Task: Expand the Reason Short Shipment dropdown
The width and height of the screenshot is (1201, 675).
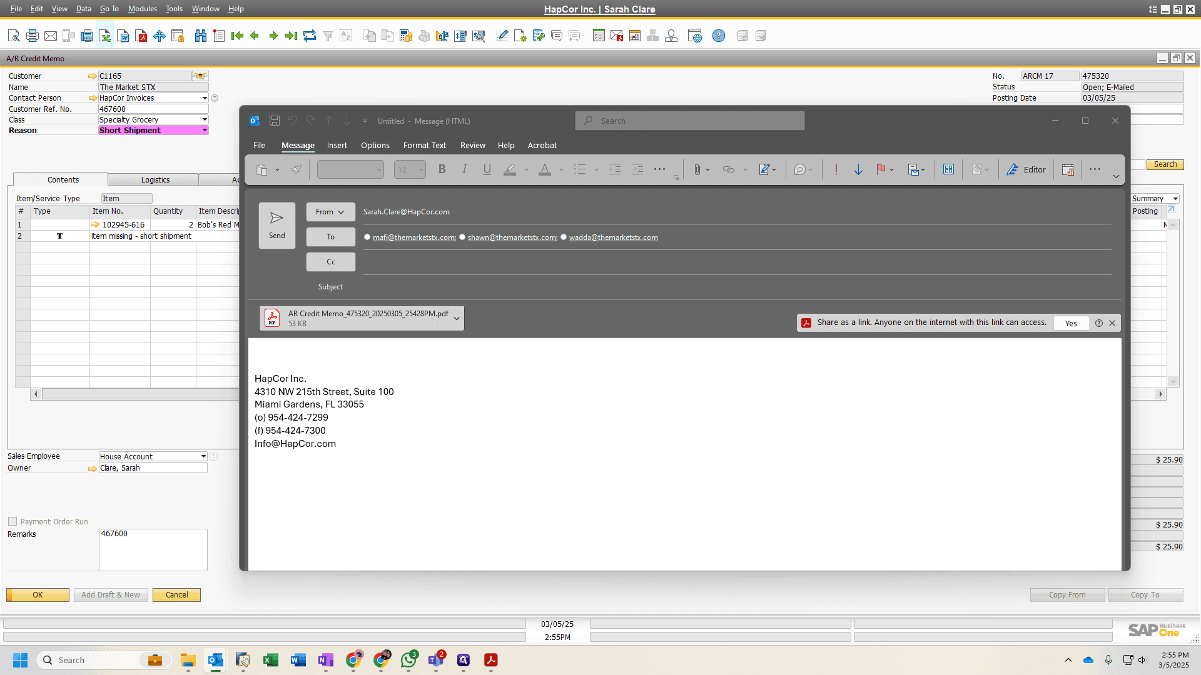Action: click(x=205, y=130)
